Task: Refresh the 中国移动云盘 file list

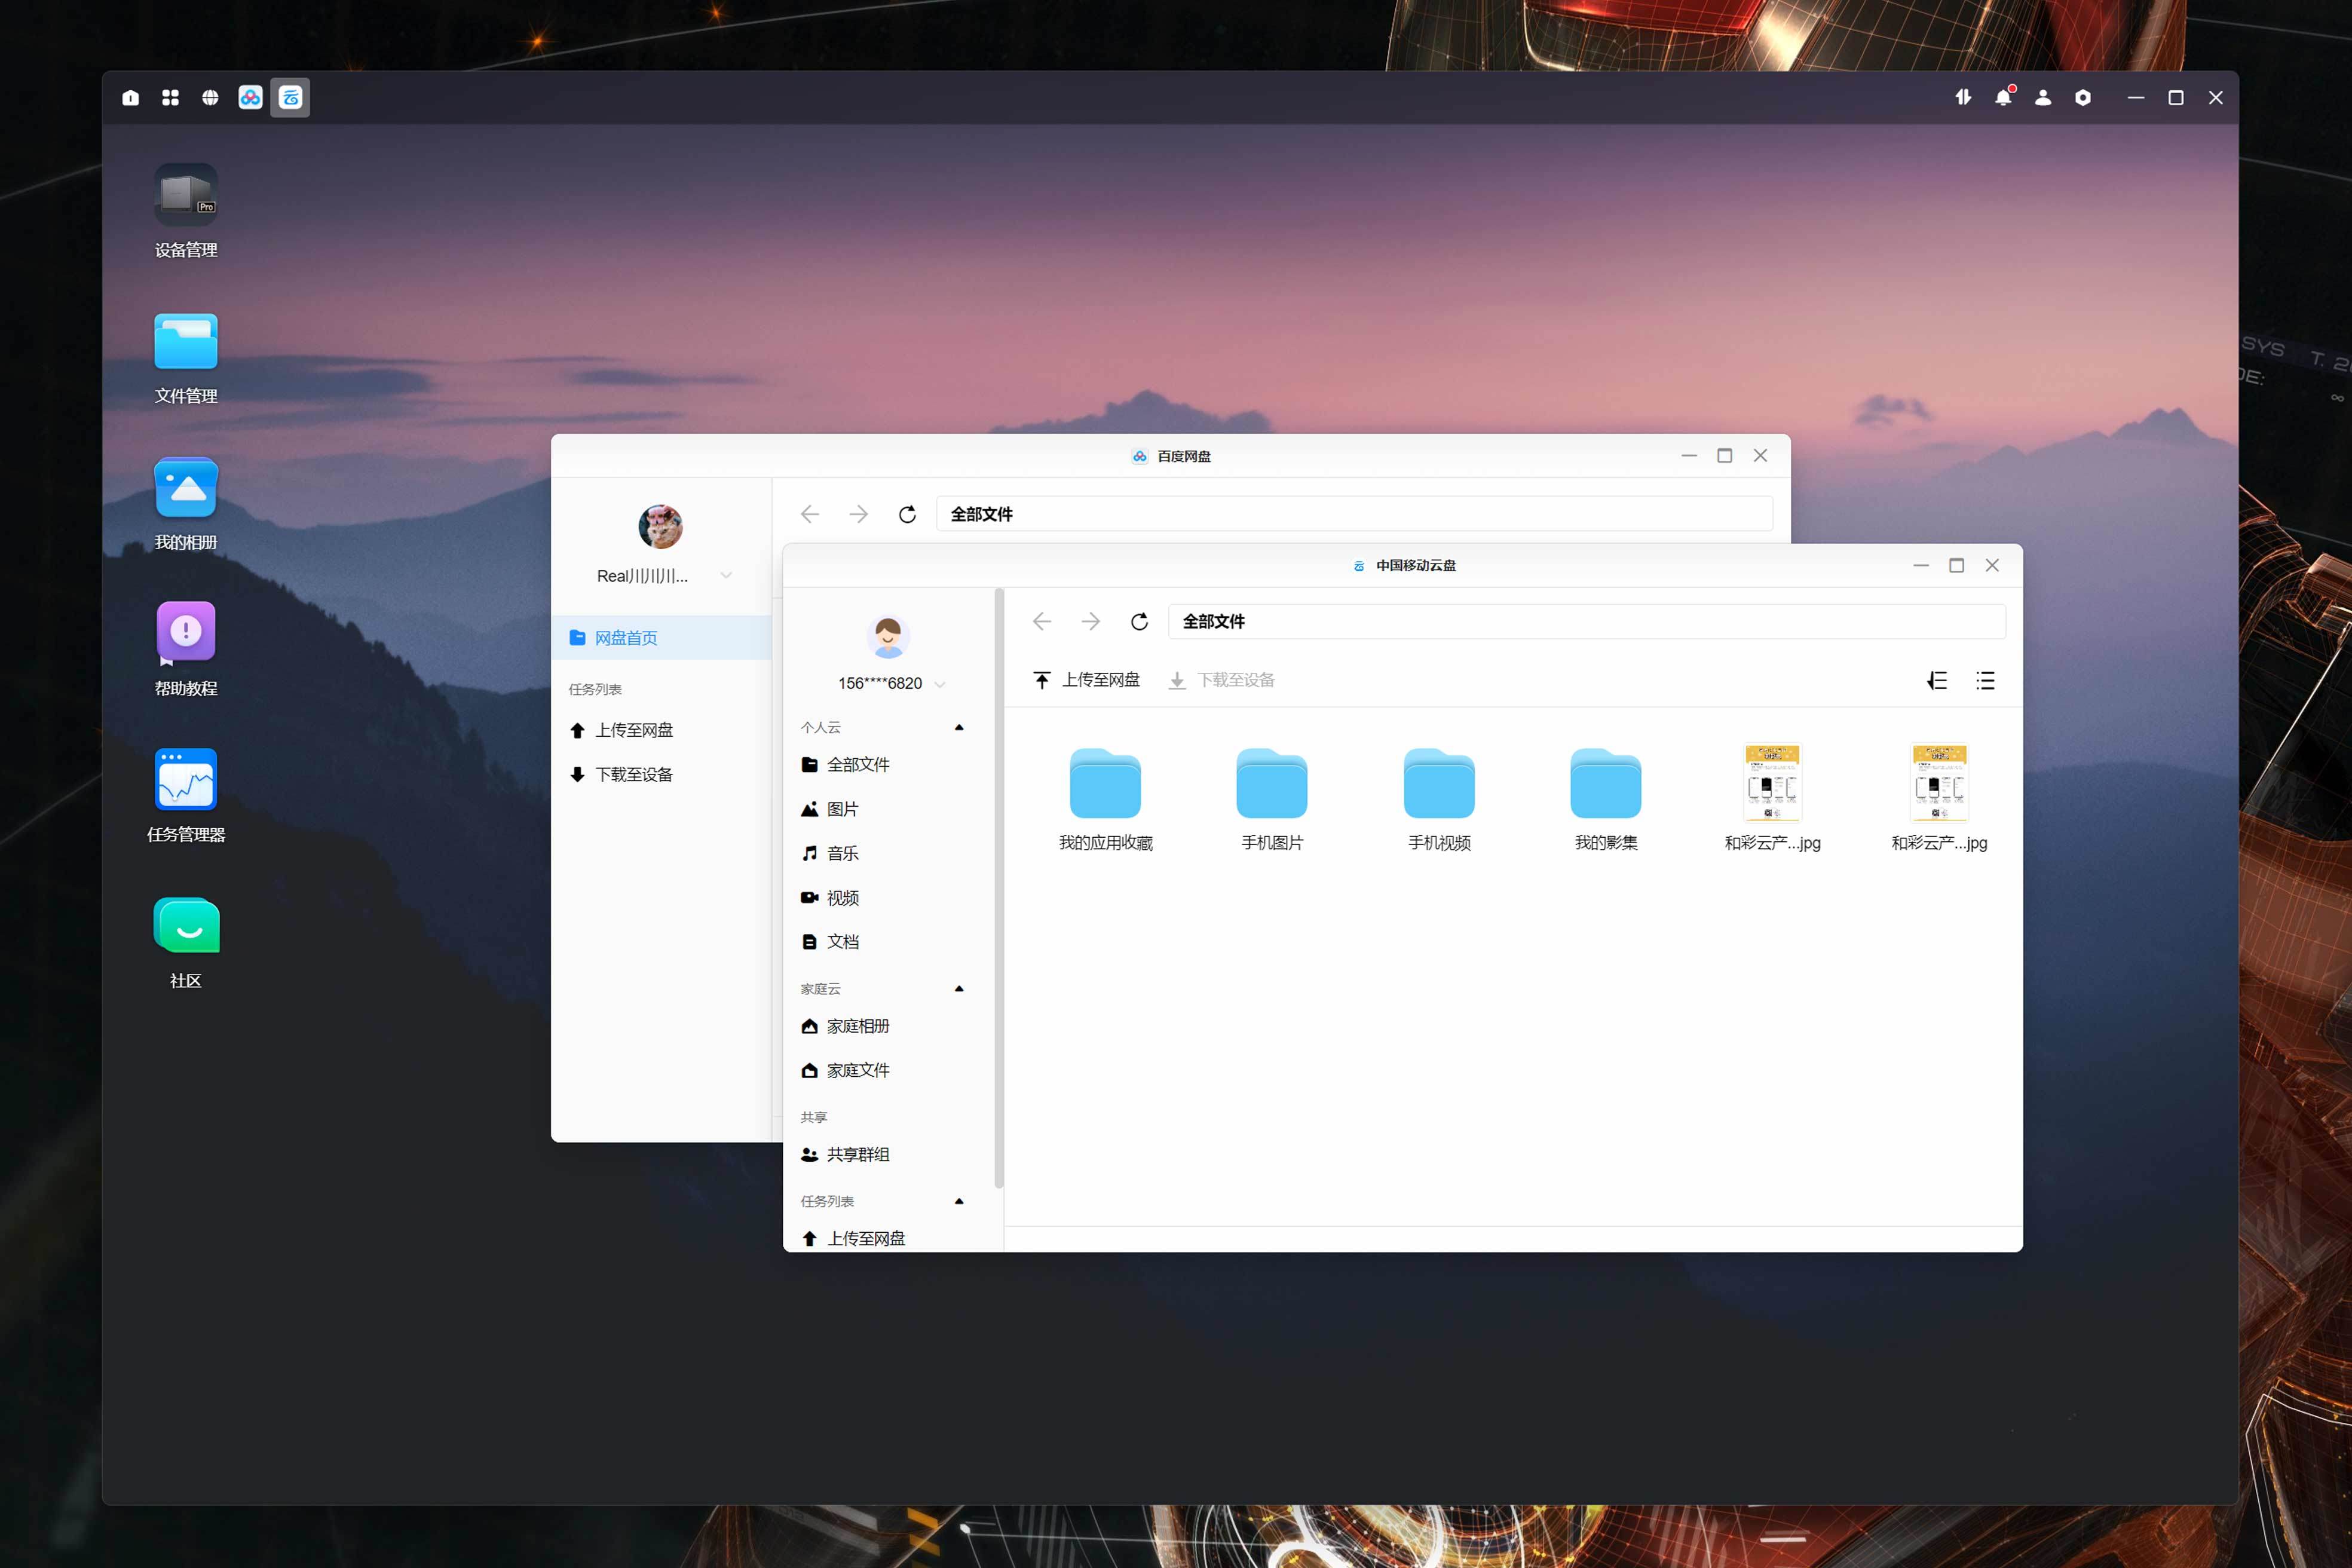Action: [1139, 622]
